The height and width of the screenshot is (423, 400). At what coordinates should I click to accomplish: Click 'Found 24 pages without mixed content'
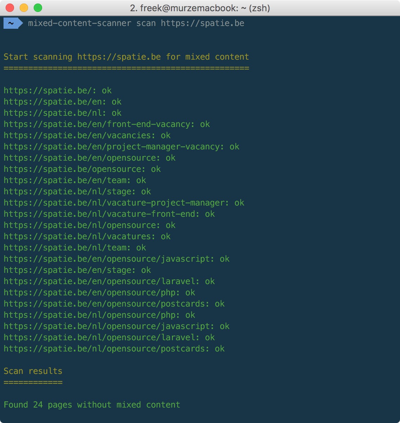pyautogui.click(x=92, y=405)
